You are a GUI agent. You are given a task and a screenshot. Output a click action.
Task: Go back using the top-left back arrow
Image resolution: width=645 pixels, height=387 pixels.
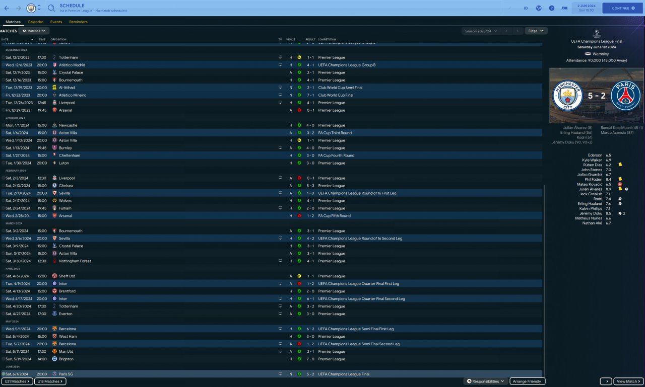pos(7,8)
